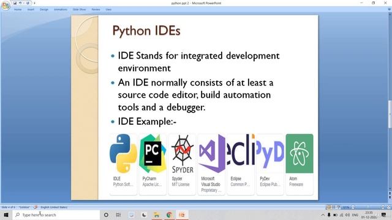Click the 'An IDE normally consists' bullet
392x220 pixels.
[195, 95]
